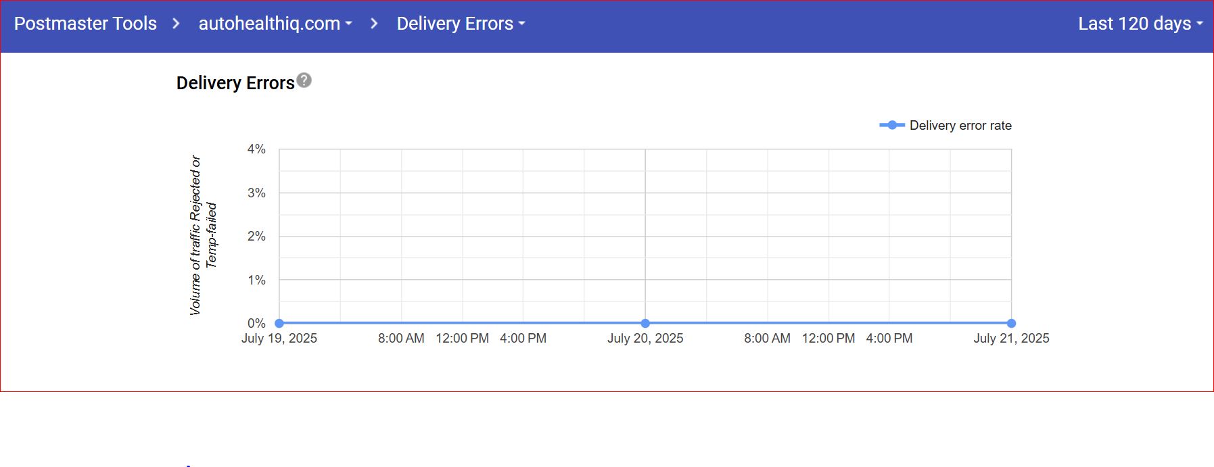Click the help question mark beside Delivery Errors

click(x=304, y=80)
